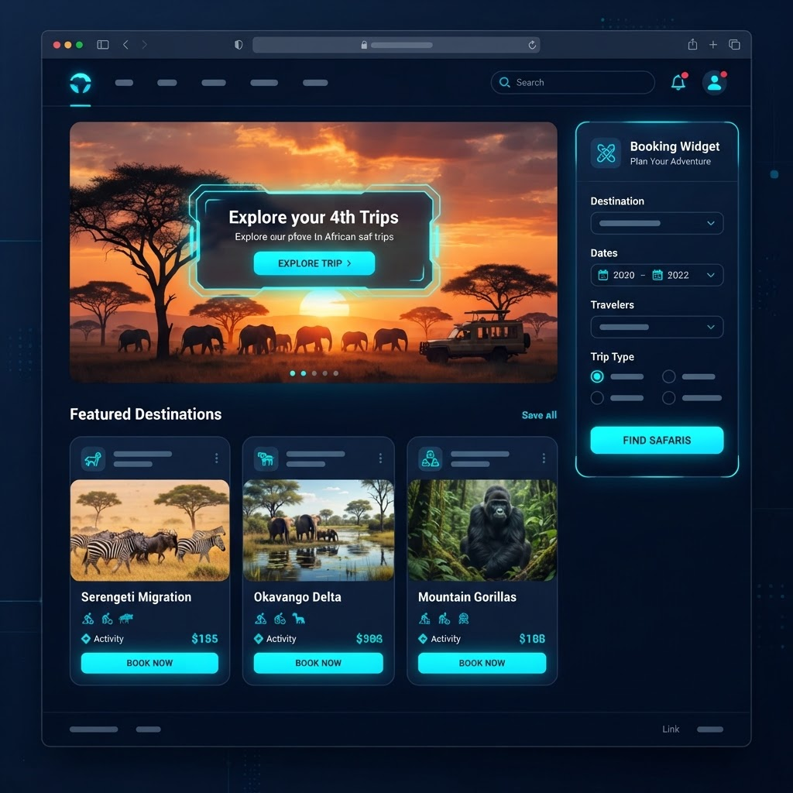Image resolution: width=793 pixels, height=793 pixels.
Task: Click the Mountain Gorillas title
Action: click(x=467, y=597)
